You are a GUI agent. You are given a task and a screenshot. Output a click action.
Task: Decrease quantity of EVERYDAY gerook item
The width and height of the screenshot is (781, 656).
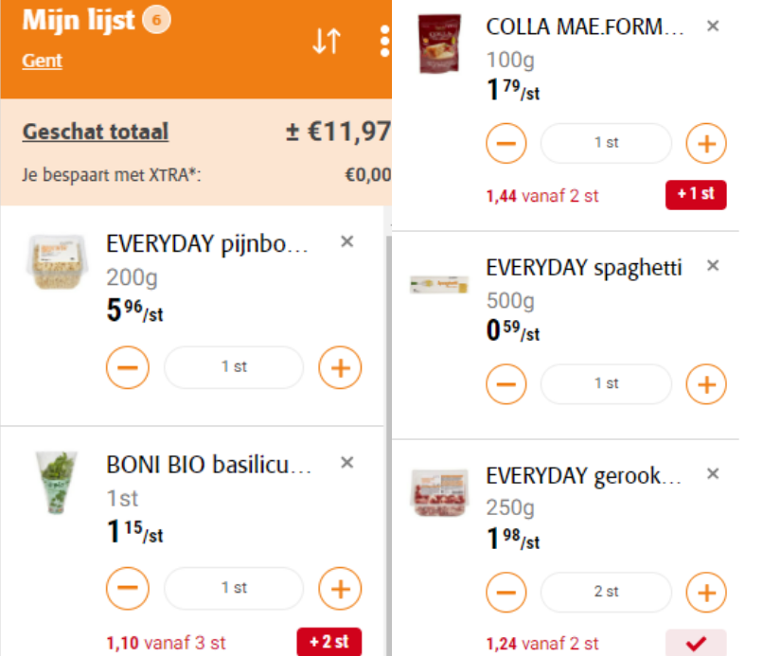coord(506,593)
